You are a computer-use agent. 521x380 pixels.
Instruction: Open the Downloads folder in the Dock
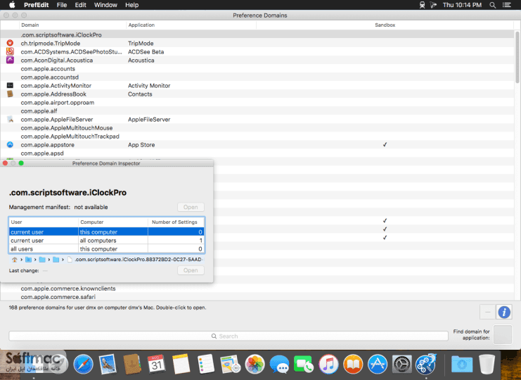coord(462,365)
